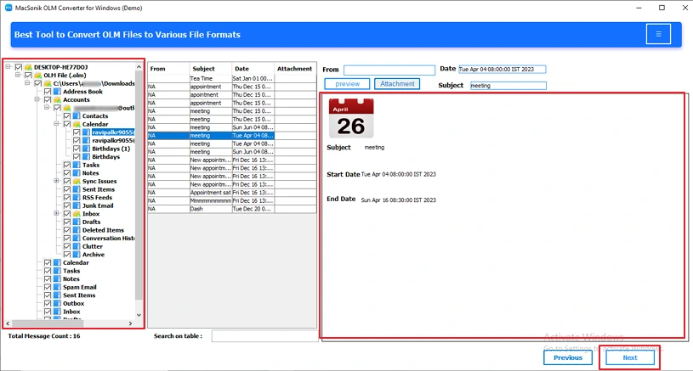Collapse the outlook account node
The height and width of the screenshot is (371, 693).
pos(47,108)
